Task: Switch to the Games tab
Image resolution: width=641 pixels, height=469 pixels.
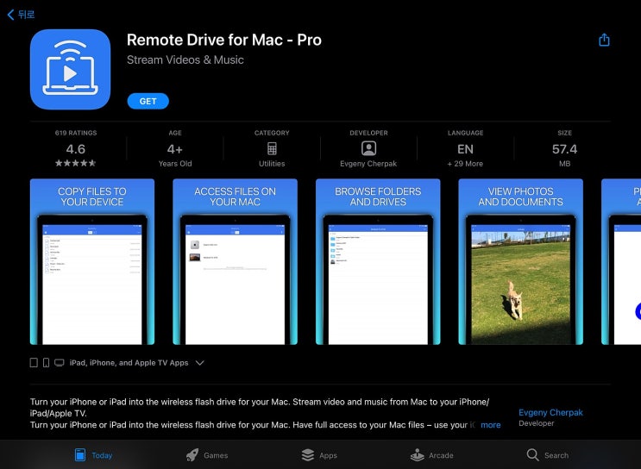Action: tap(207, 454)
